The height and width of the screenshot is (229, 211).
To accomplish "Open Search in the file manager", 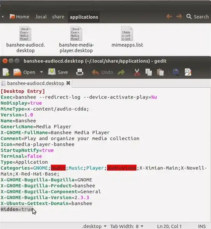I will pos(197,17).
